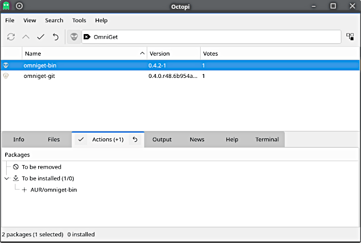361x243 pixels.
Task: Apply pending actions with toolbar checkmark
Action: (x=41, y=37)
